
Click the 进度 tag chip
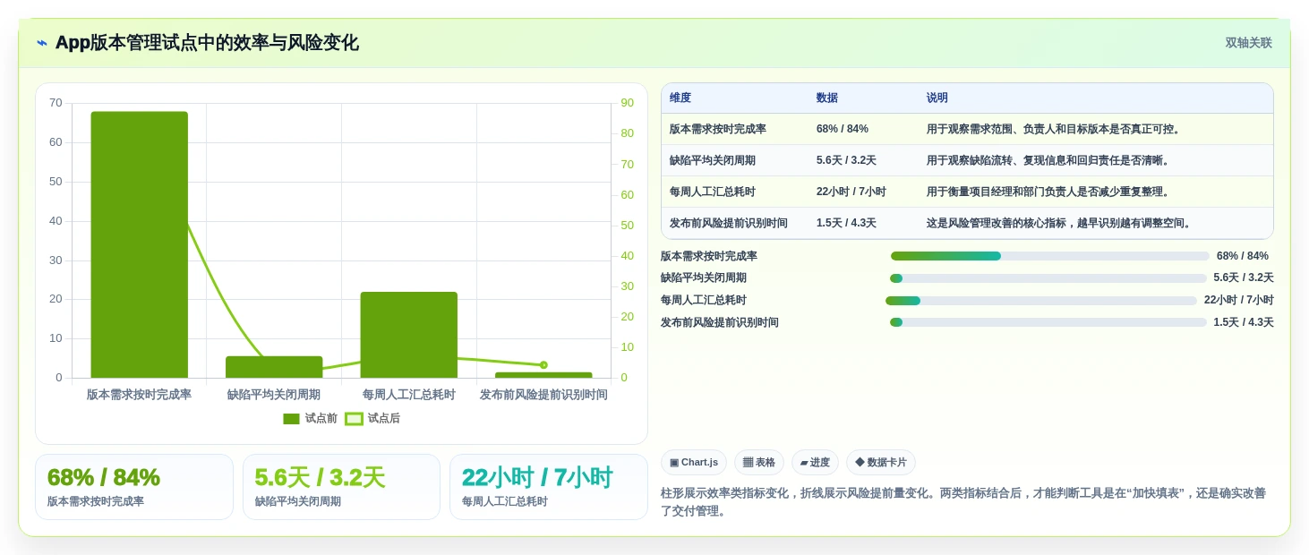tap(815, 463)
